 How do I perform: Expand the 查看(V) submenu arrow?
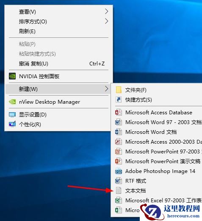[107, 11]
